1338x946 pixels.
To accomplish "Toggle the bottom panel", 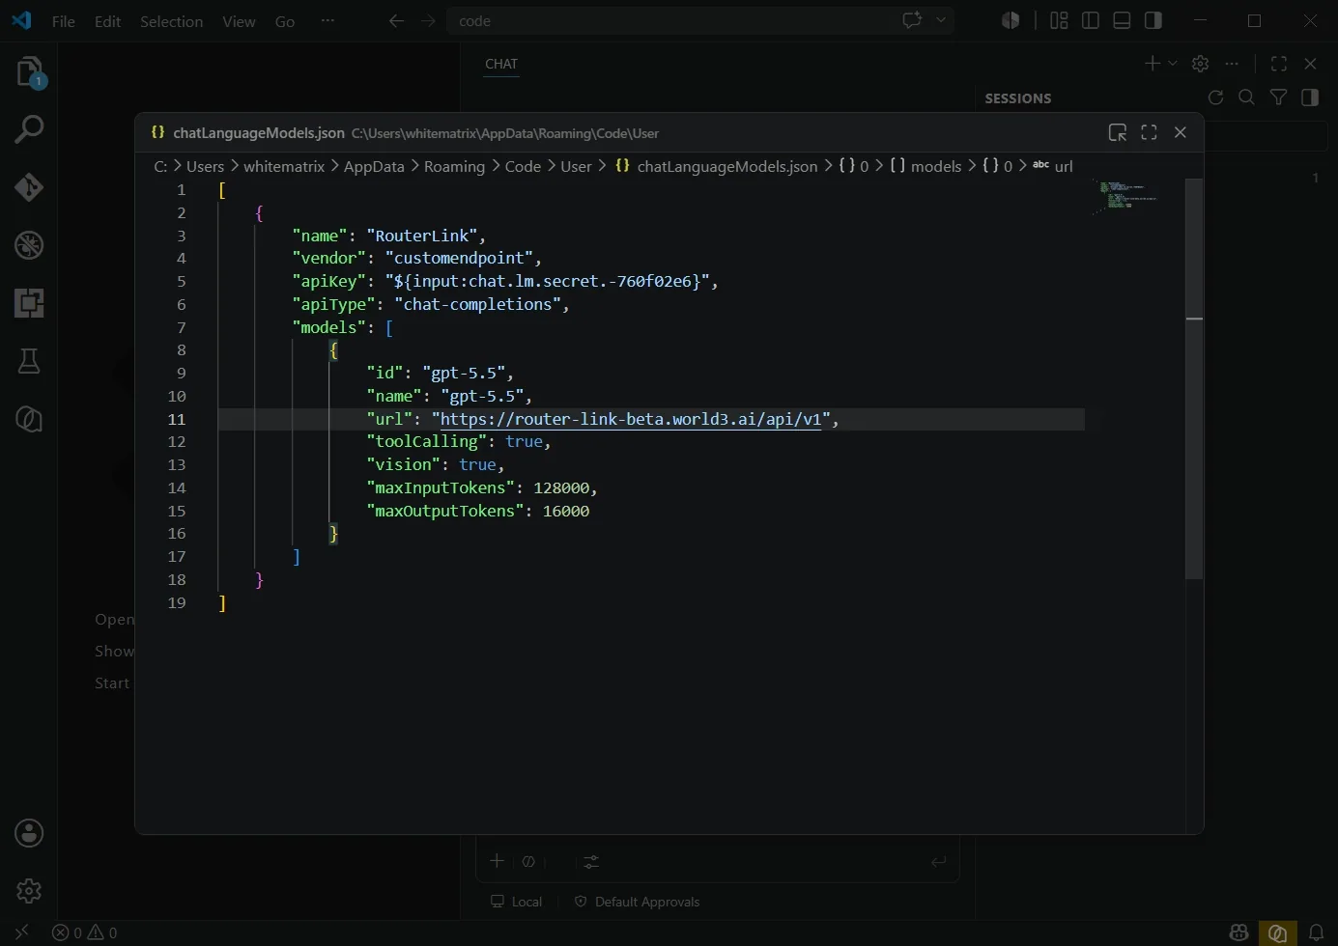I will [x=1122, y=20].
